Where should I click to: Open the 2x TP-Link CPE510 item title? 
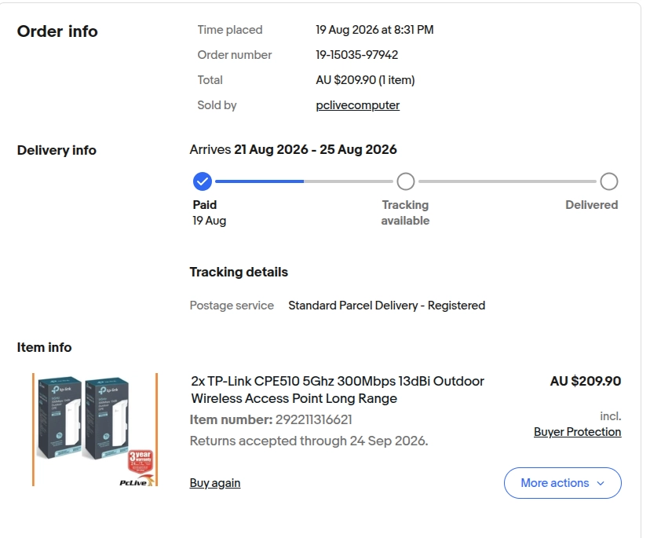[338, 390]
